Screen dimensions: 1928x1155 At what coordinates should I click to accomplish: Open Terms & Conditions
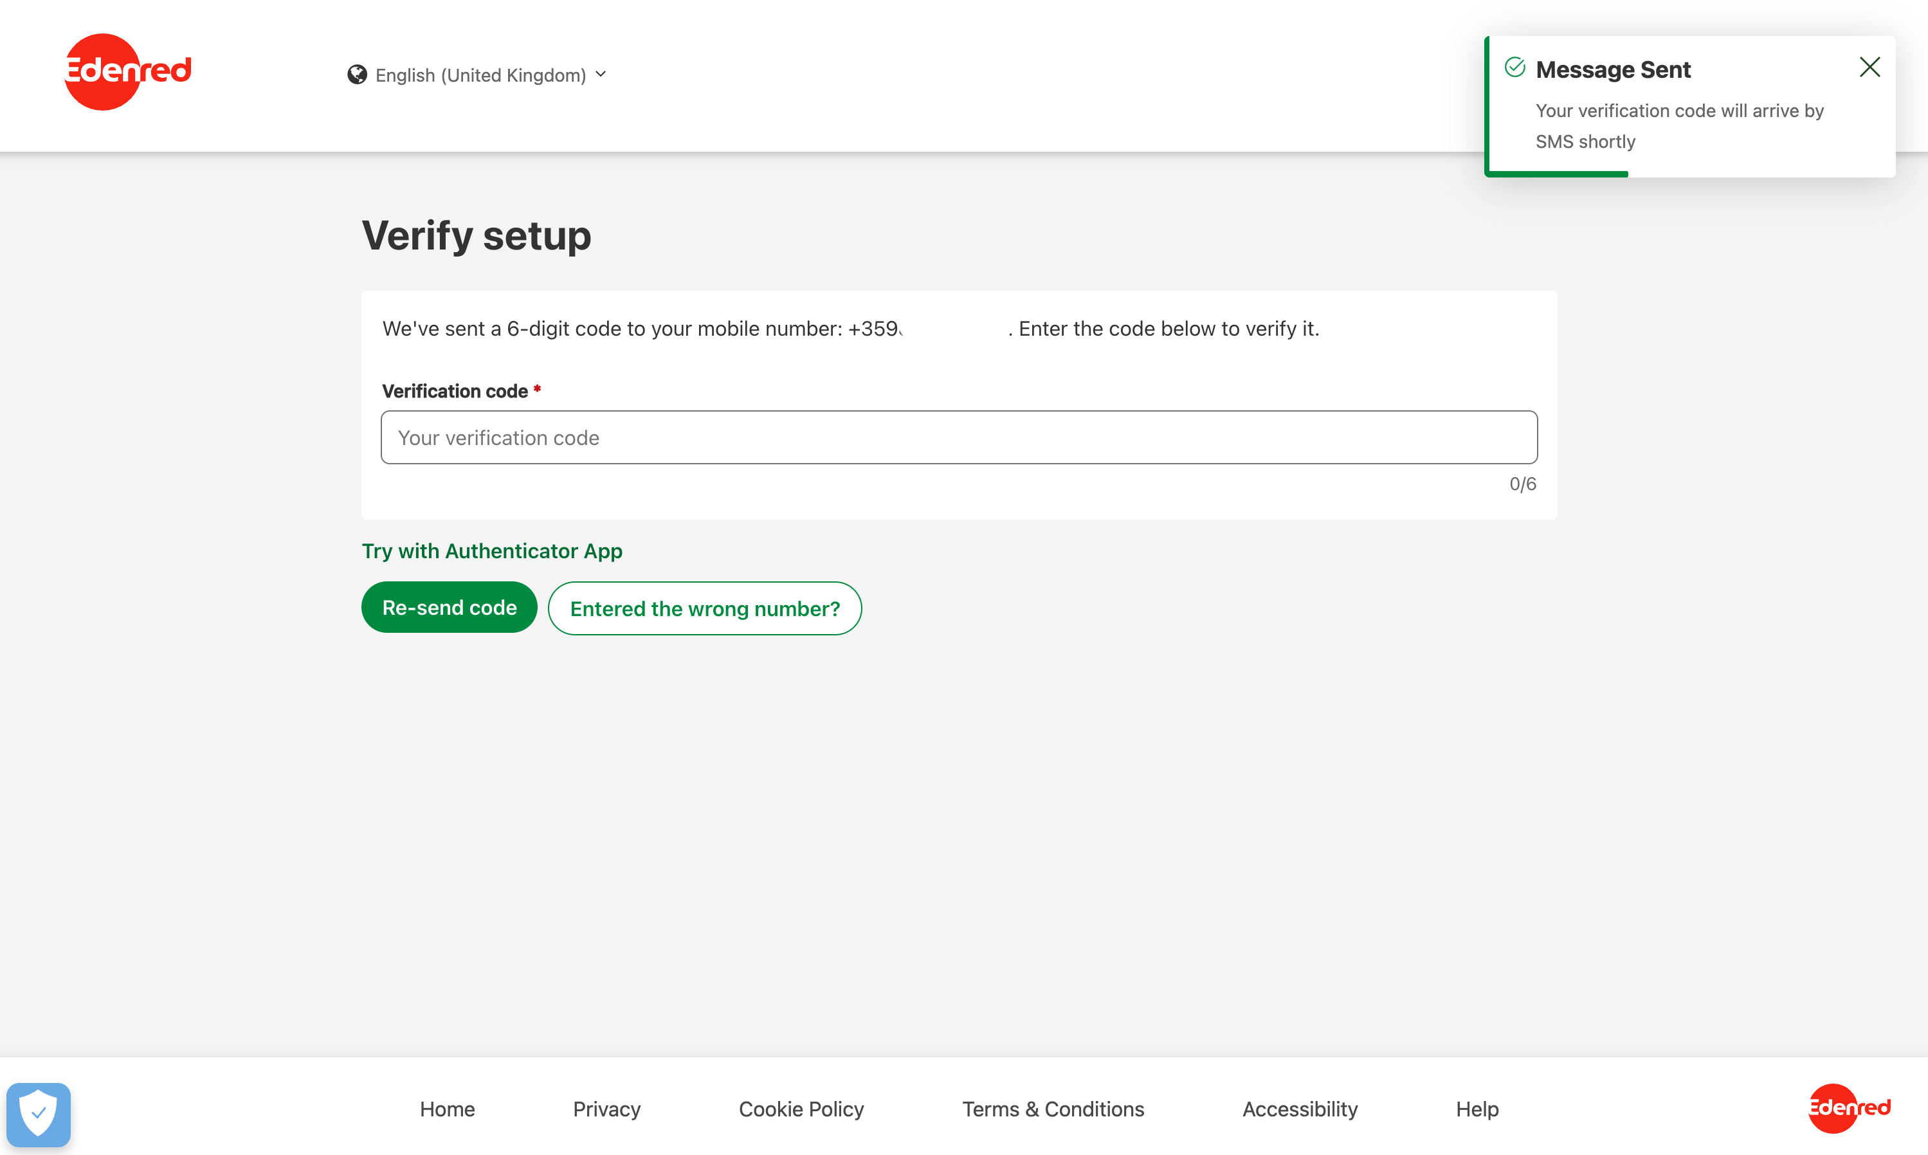pos(1053,1109)
